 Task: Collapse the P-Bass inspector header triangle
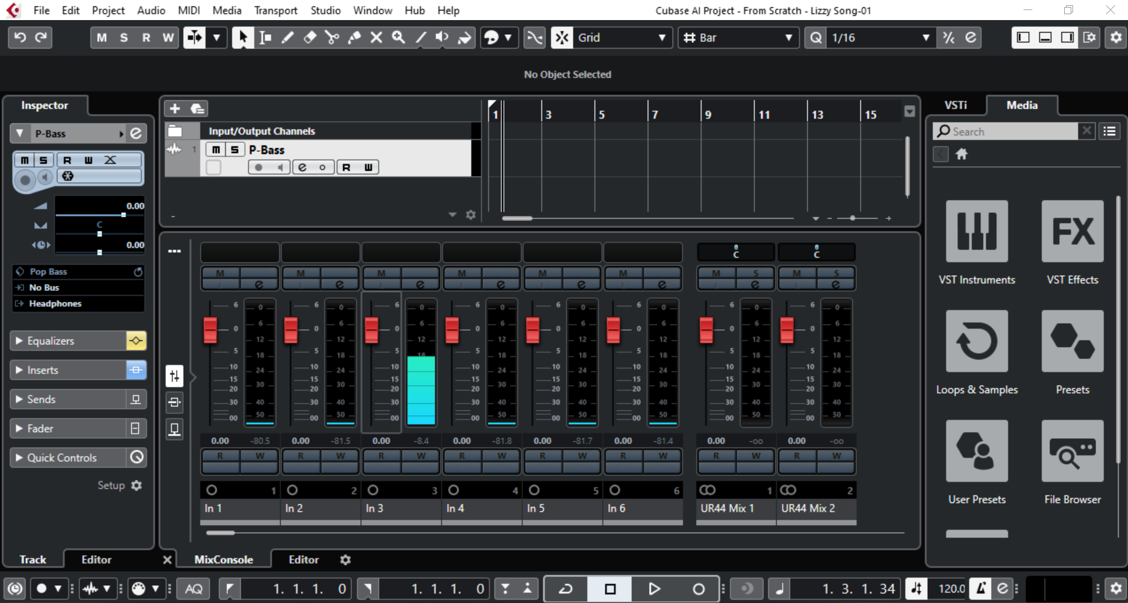19,133
